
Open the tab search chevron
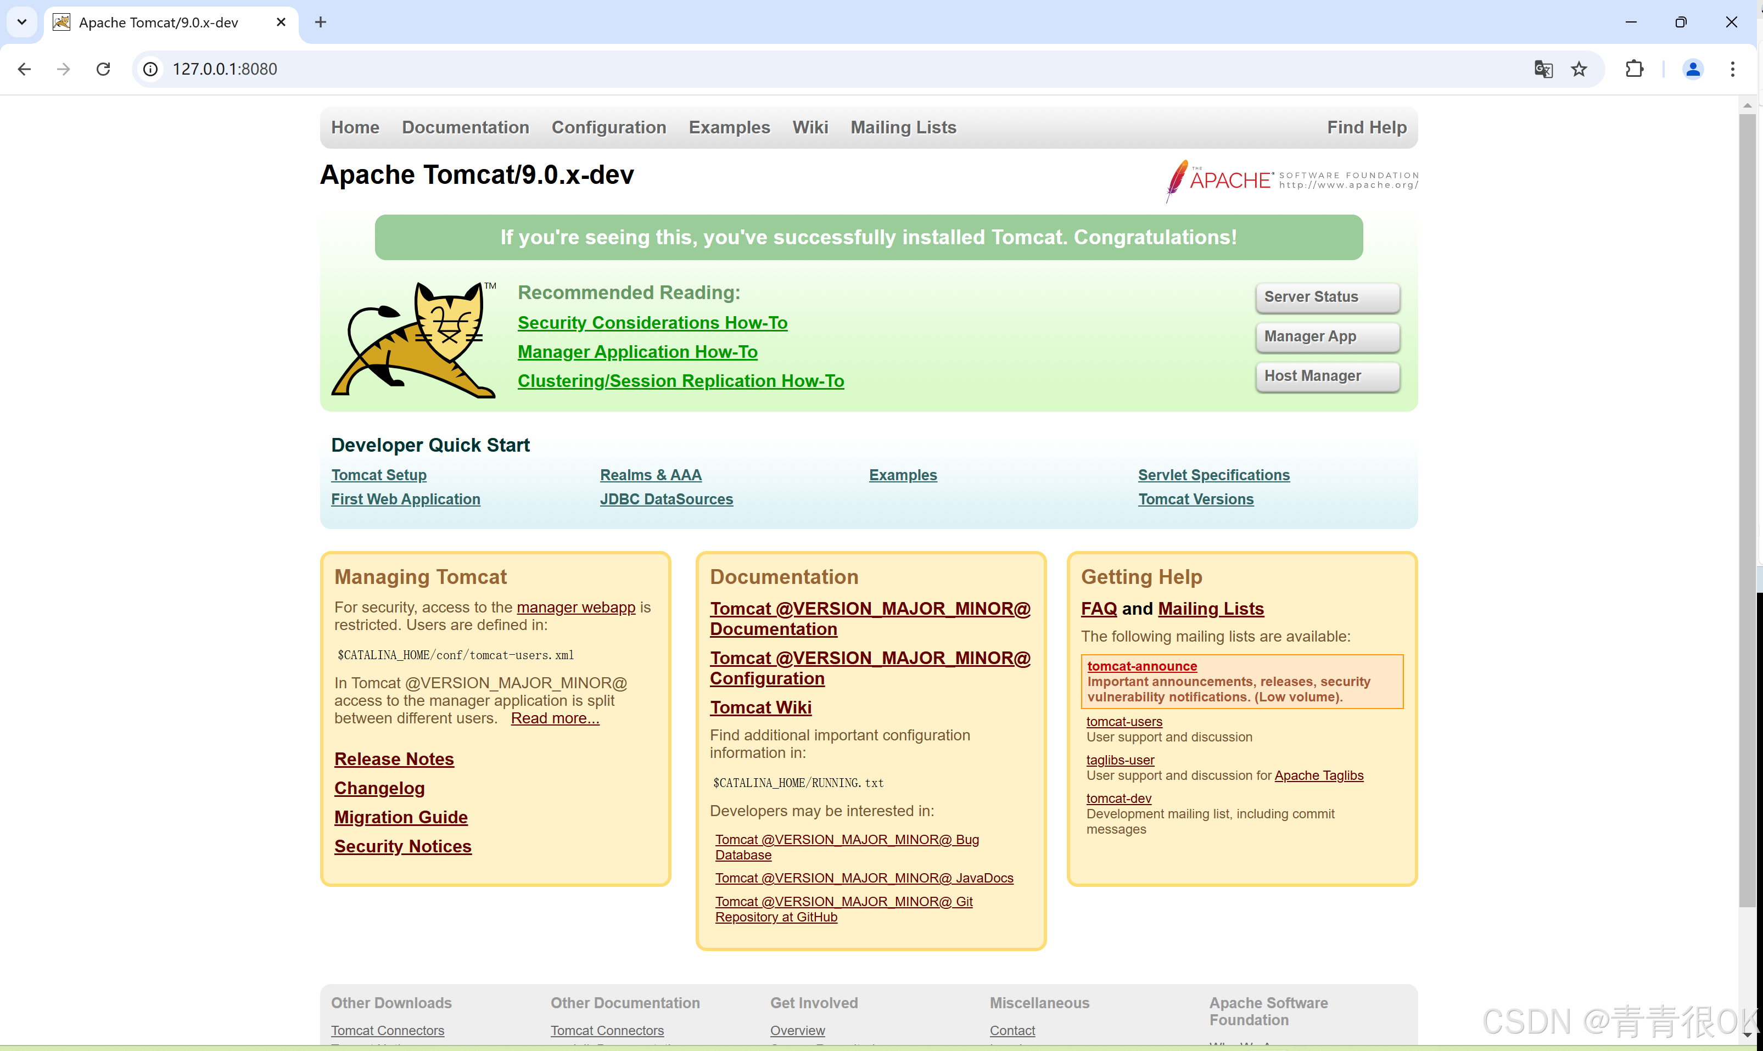point(21,22)
